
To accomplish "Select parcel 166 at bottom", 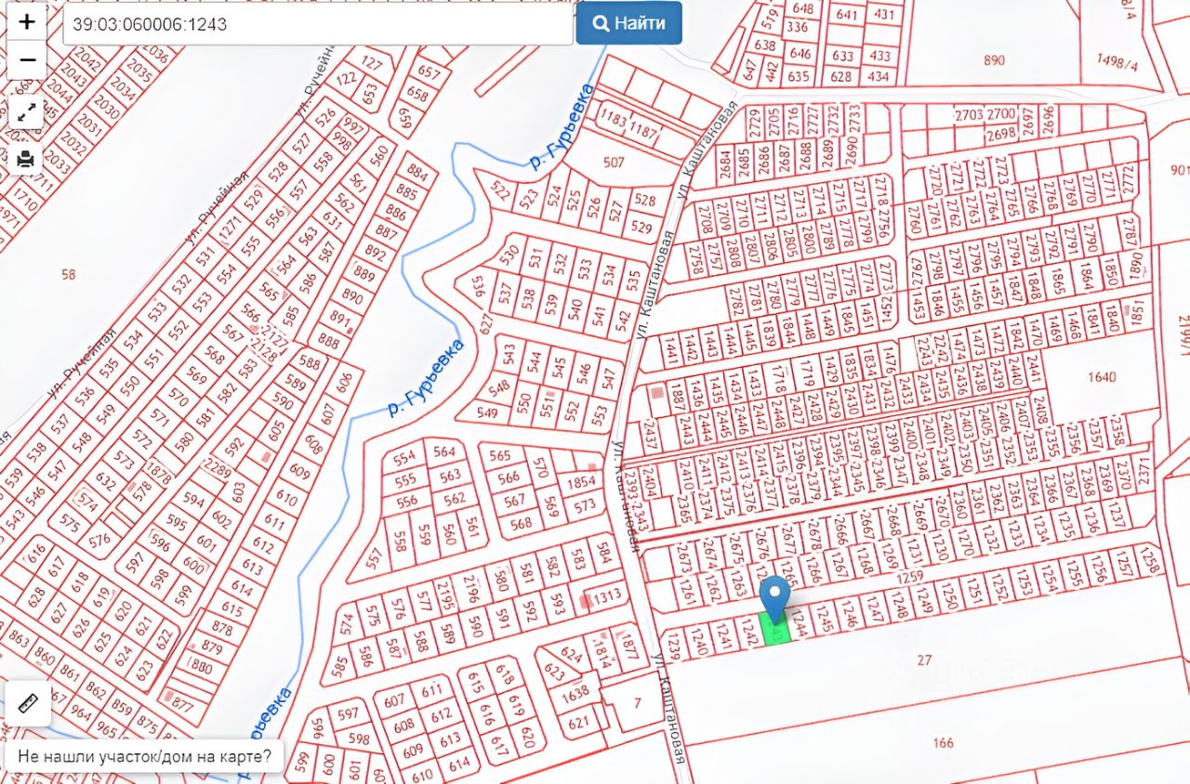I will tap(943, 742).
